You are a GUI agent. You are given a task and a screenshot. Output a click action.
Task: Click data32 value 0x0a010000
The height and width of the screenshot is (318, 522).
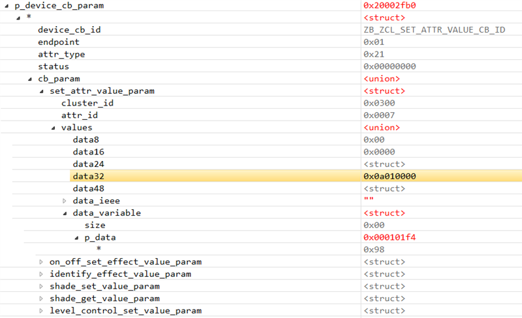tap(390, 177)
